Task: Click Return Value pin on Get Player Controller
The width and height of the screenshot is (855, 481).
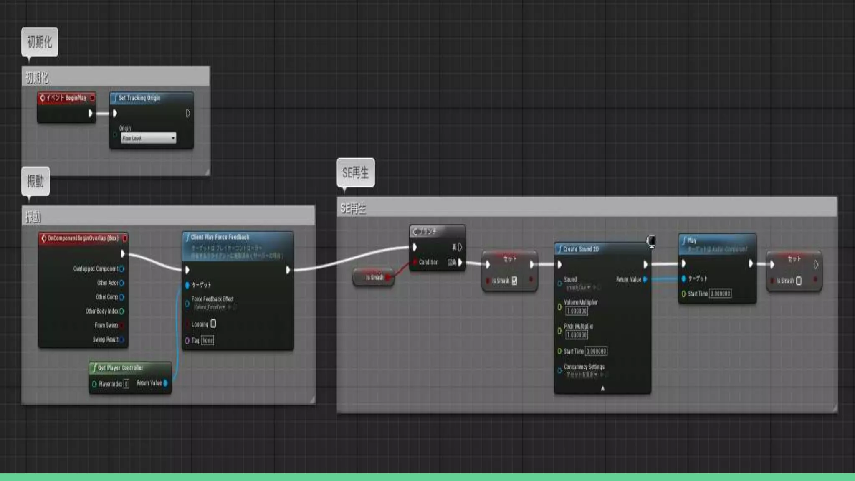Action: point(166,383)
